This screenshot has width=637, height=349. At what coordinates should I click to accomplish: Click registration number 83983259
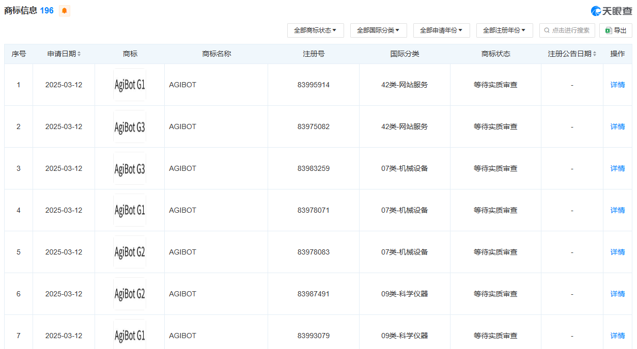(x=314, y=168)
